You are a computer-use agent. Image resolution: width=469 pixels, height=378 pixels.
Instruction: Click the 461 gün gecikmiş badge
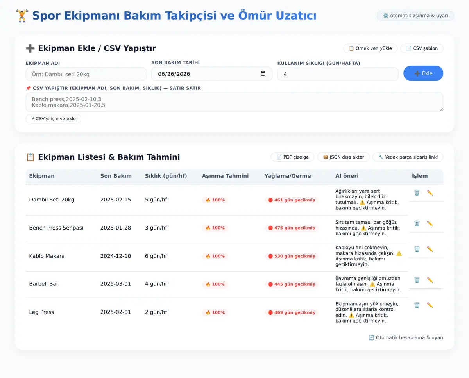(292, 200)
